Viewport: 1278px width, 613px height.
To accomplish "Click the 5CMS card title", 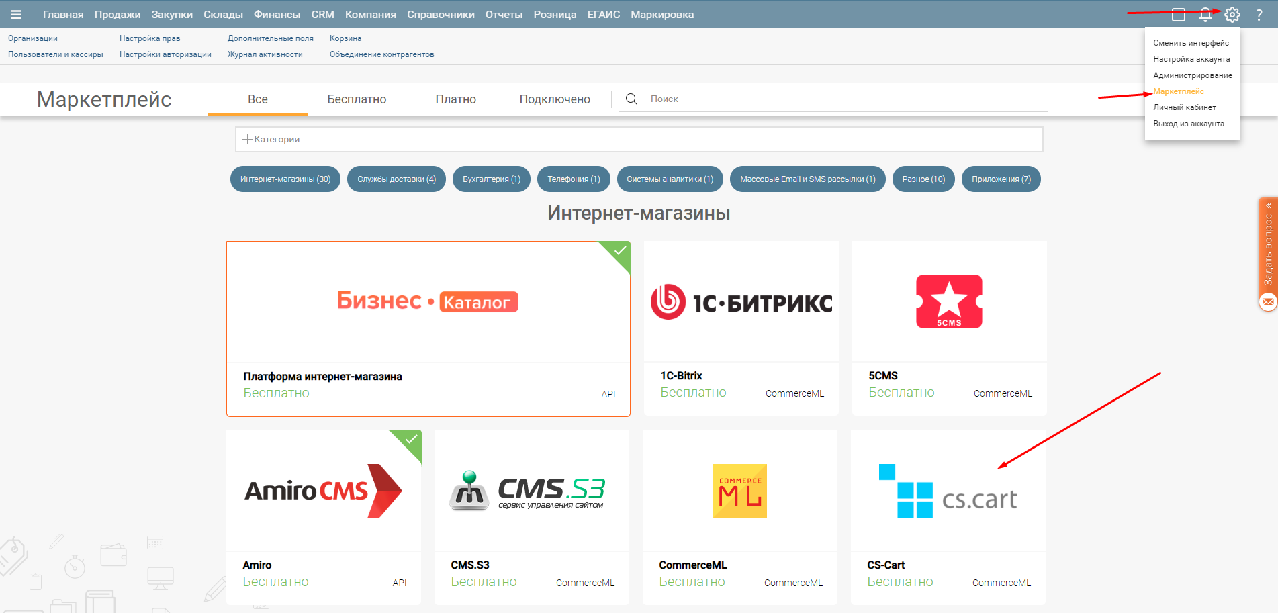I will [x=883, y=376].
